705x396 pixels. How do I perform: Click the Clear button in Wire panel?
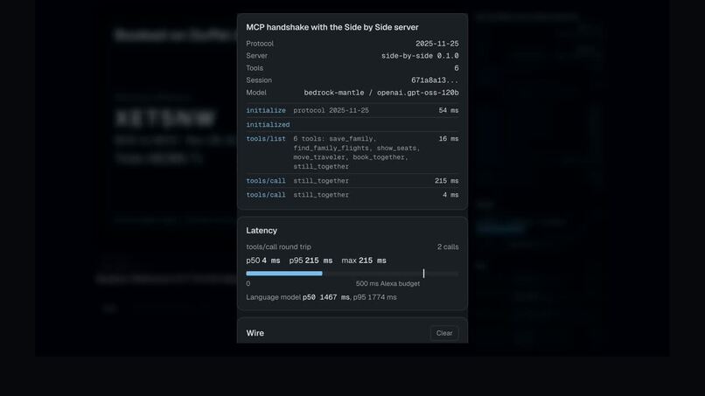pyautogui.click(x=444, y=333)
